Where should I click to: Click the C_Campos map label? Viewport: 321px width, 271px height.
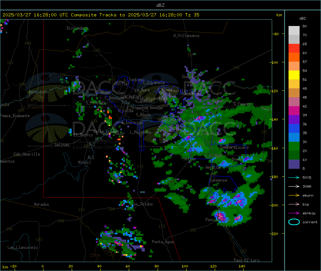click(x=242, y=104)
